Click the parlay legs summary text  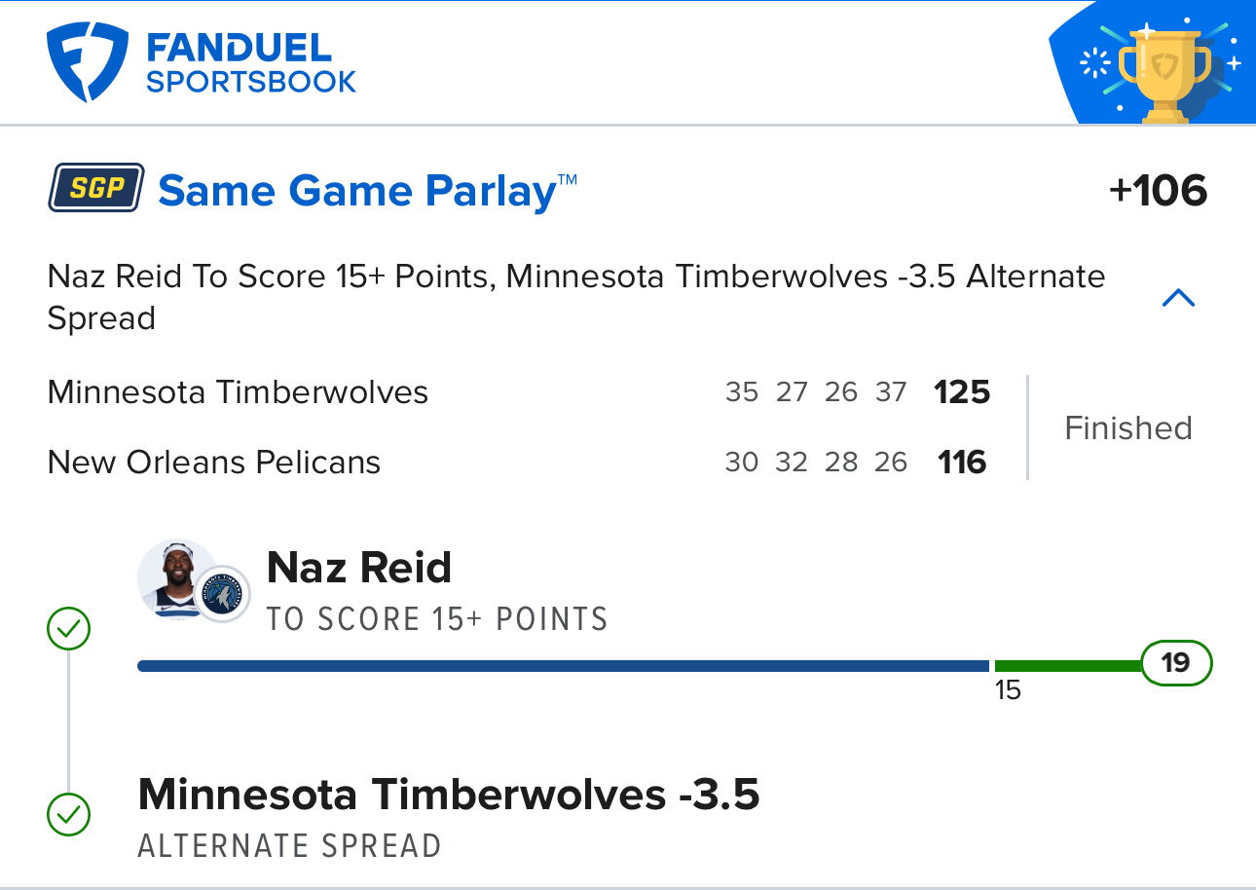click(575, 297)
